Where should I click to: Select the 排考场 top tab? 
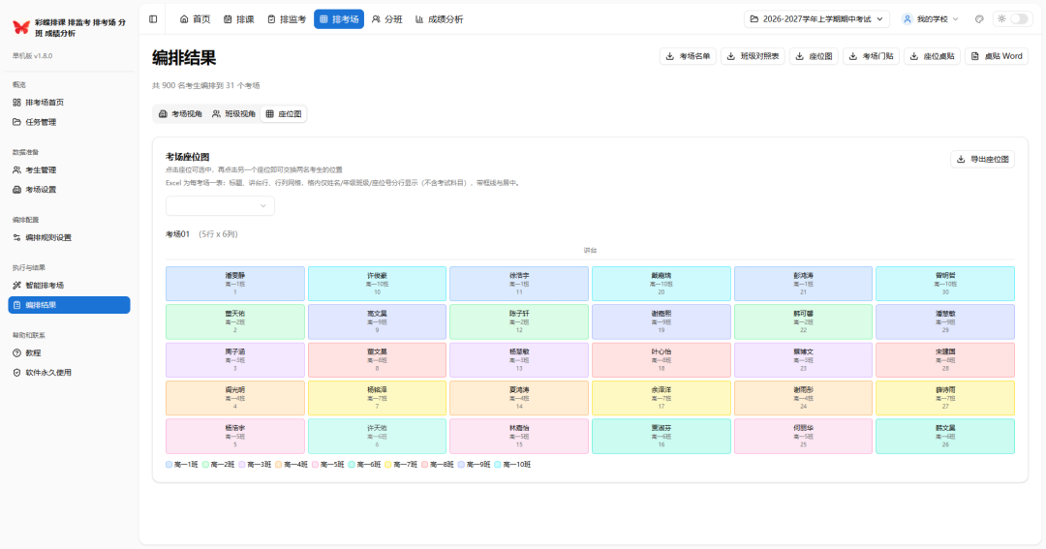pos(339,19)
